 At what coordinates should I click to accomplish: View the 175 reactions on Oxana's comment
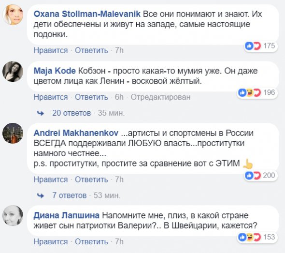(x=260, y=46)
